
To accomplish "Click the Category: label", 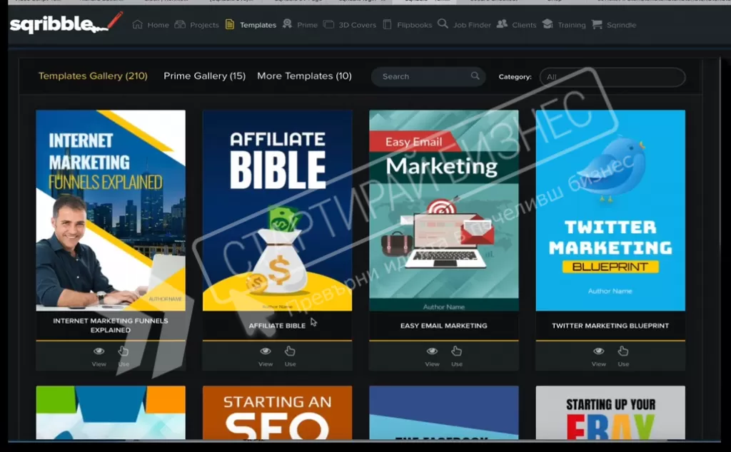I will (515, 77).
